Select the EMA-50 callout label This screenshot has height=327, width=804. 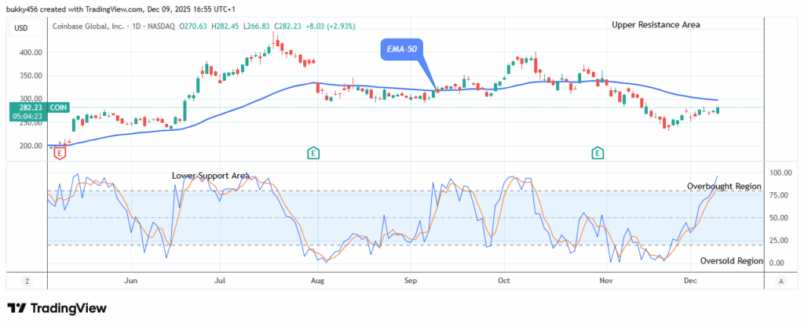pyautogui.click(x=401, y=49)
